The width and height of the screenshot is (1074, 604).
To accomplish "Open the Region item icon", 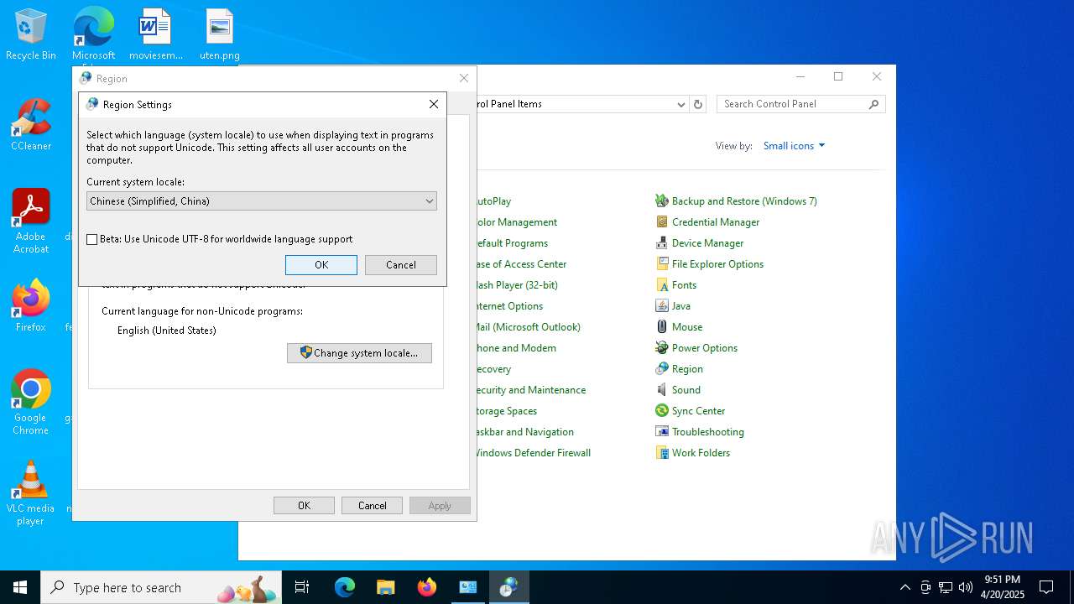I will [662, 369].
